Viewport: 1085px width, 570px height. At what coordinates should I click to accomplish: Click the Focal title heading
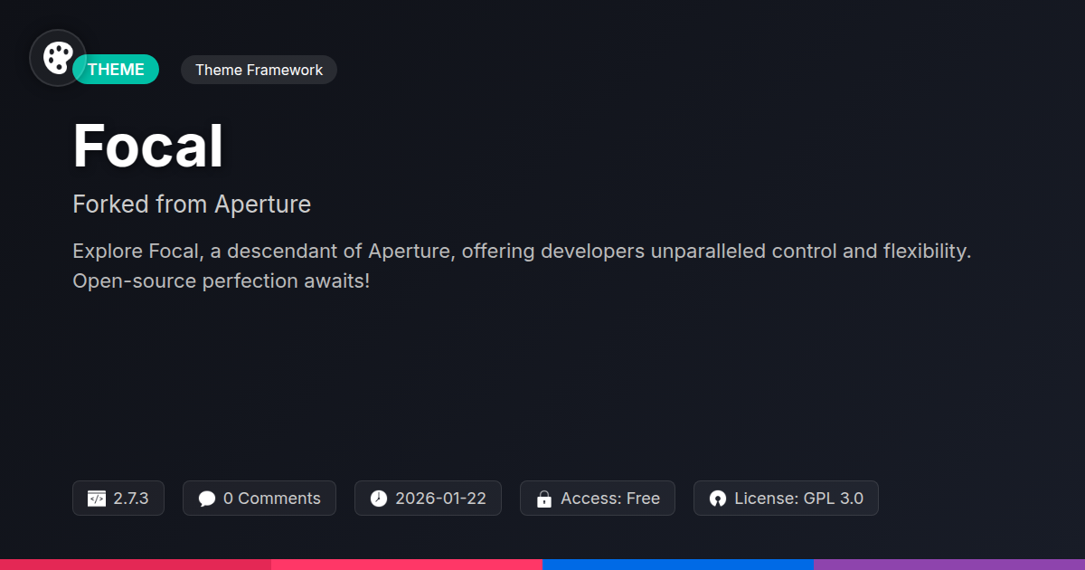[x=148, y=146]
